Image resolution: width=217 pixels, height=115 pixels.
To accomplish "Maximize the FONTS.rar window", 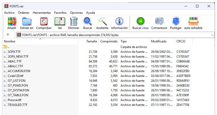I will click(x=197, y=6).
